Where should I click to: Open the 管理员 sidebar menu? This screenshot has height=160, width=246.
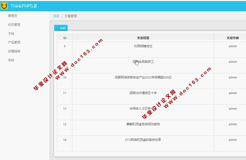(13, 16)
